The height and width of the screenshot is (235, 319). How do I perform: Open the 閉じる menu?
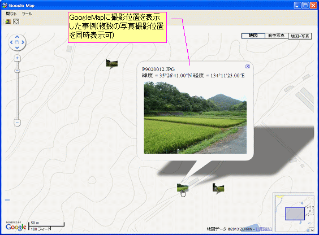(11, 14)
